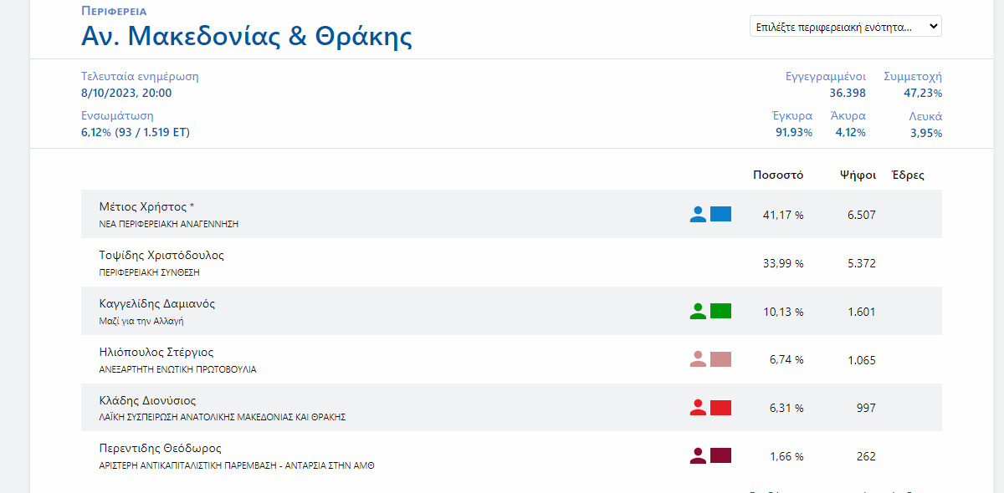Click the Ποσοστό column header
The width and height of the screenshot is (1004, 493).
778,175
